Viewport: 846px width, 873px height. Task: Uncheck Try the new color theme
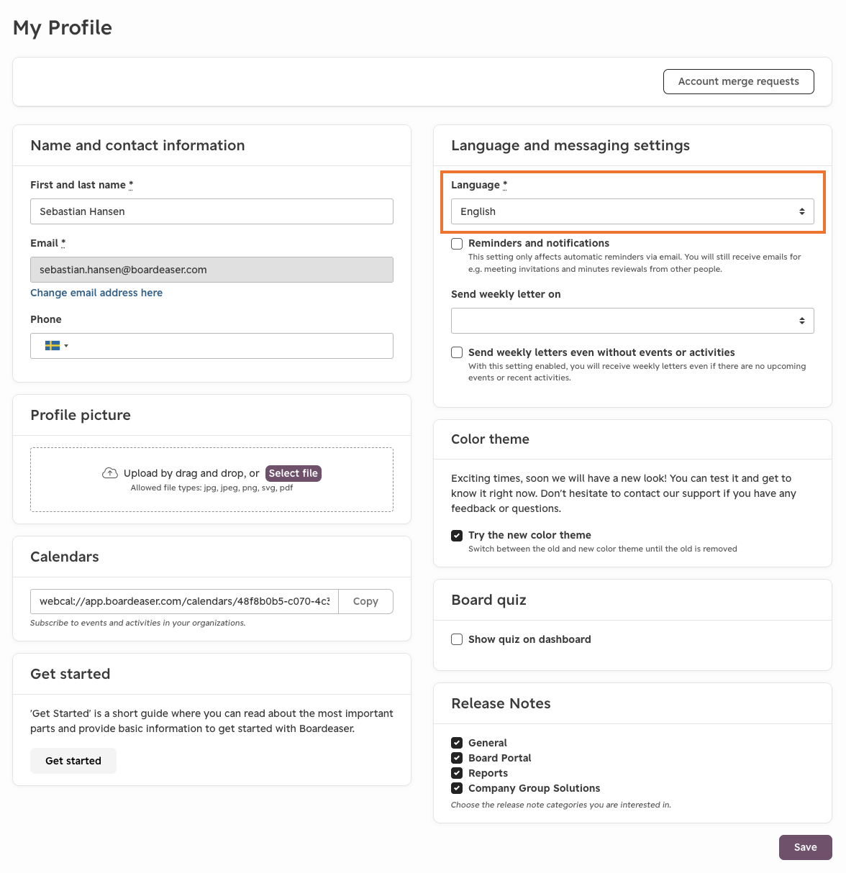[x=457, y=536]
